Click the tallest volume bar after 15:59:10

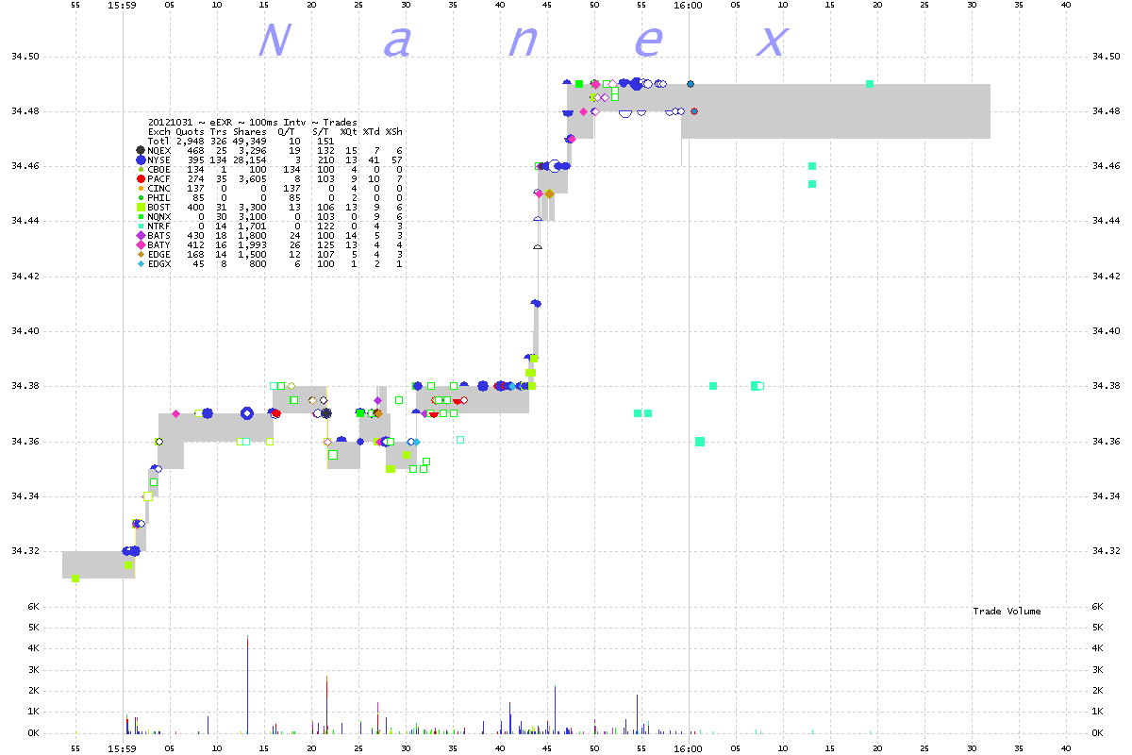coord(247,684)
